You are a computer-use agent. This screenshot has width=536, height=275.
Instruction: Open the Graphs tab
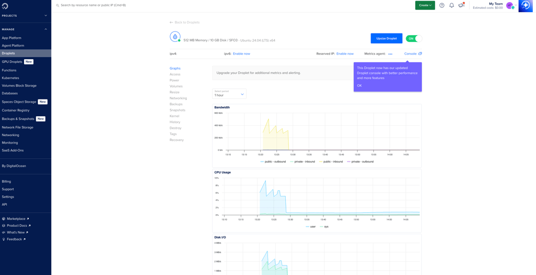tap(175, 69)
